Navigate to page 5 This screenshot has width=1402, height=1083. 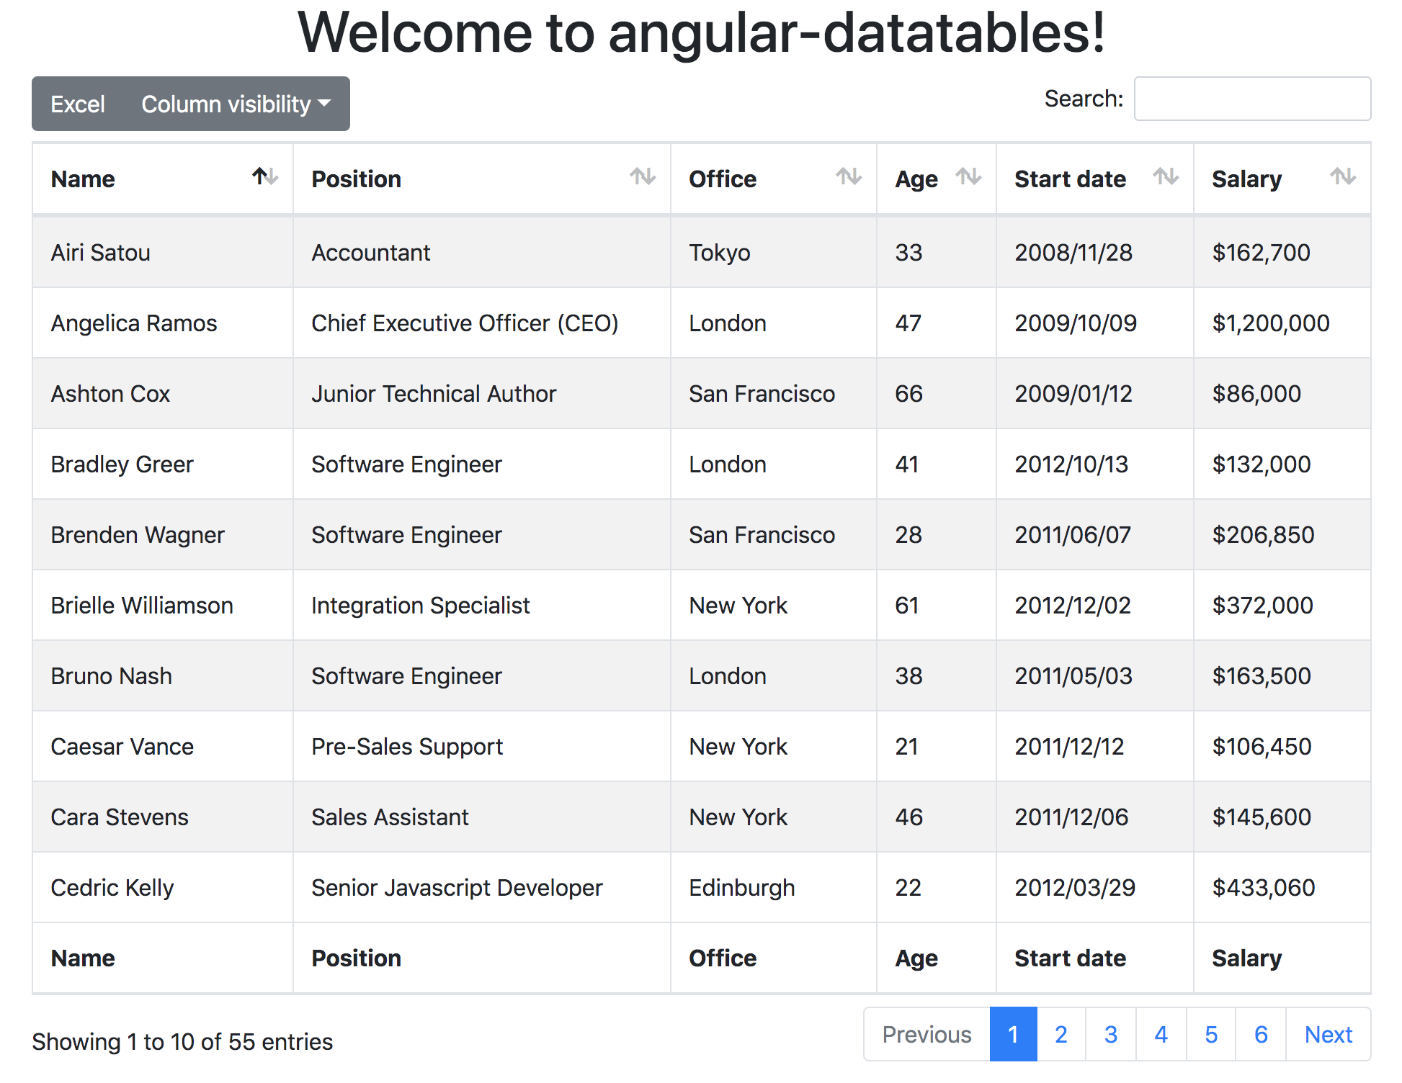(1210, 1035)
